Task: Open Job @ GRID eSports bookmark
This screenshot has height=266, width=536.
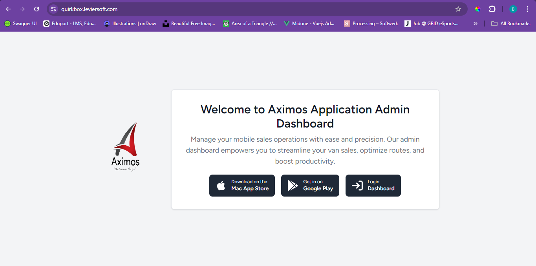Action: pos(432,24)
